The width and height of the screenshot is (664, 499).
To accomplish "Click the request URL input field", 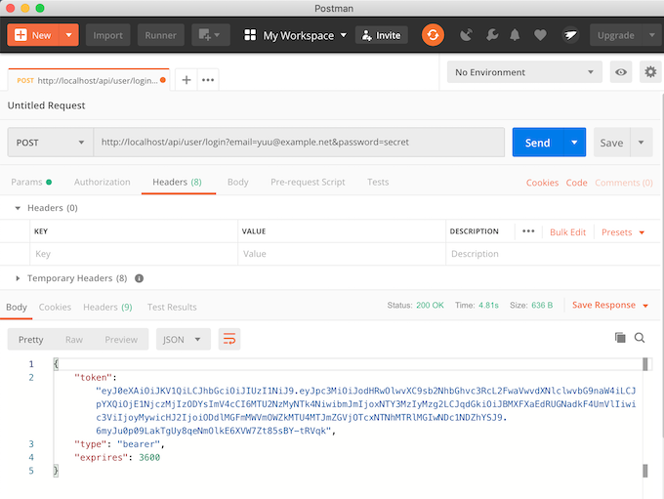I will [x=299, y=143].
